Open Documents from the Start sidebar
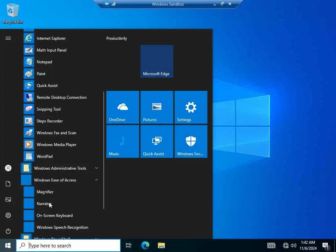The image size is (336, 252). click(x=8, y=184)
